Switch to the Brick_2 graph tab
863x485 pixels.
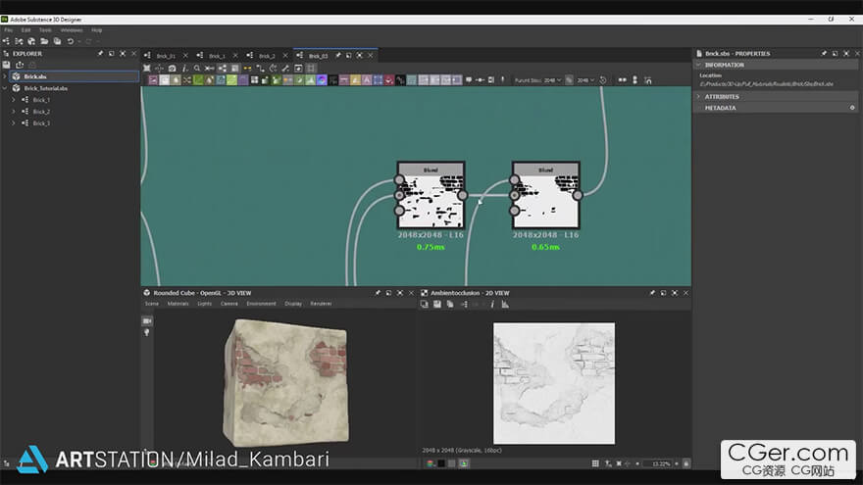pyautogui.click(x=267, y=56)
